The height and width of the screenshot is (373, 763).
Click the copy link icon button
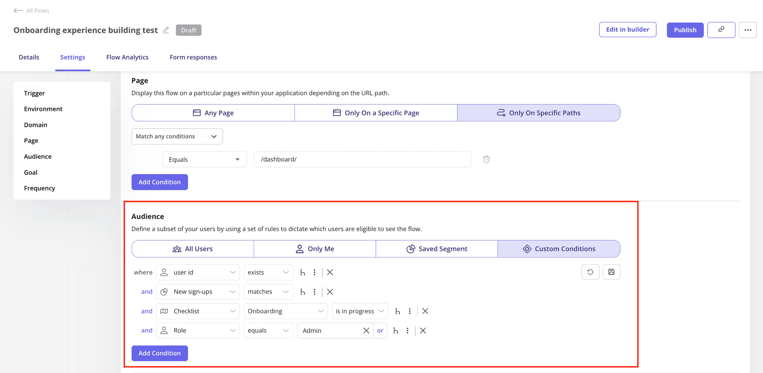click(x=721, y=30)
